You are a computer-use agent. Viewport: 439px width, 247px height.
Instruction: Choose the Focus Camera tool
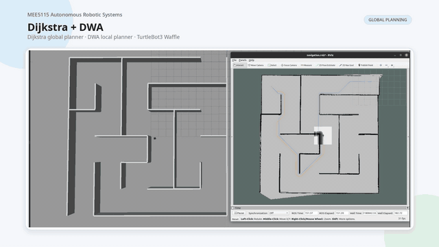coord(289,65)
